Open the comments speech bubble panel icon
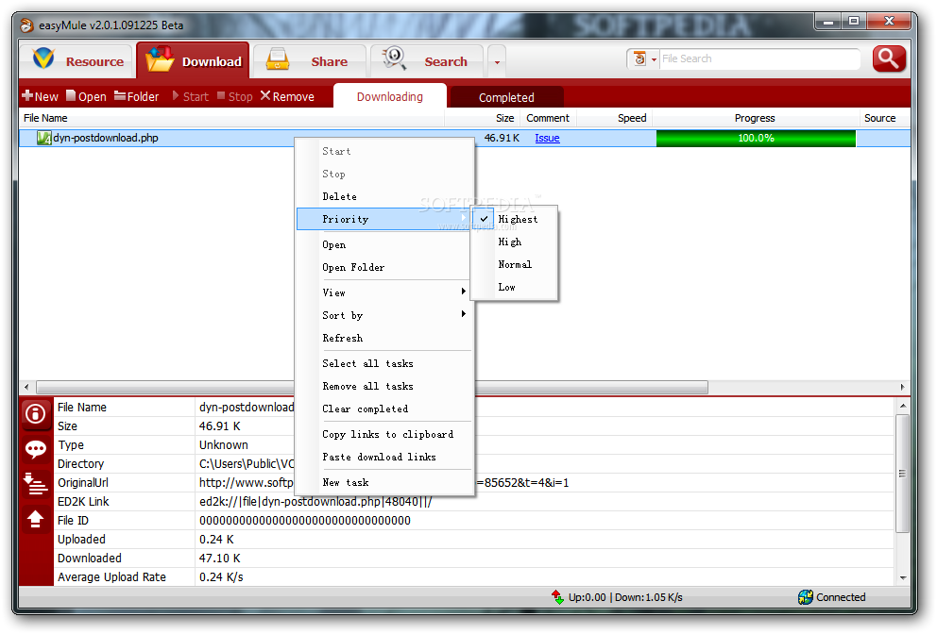This screenshot has height=634, width=937. (x=35, y=449)
